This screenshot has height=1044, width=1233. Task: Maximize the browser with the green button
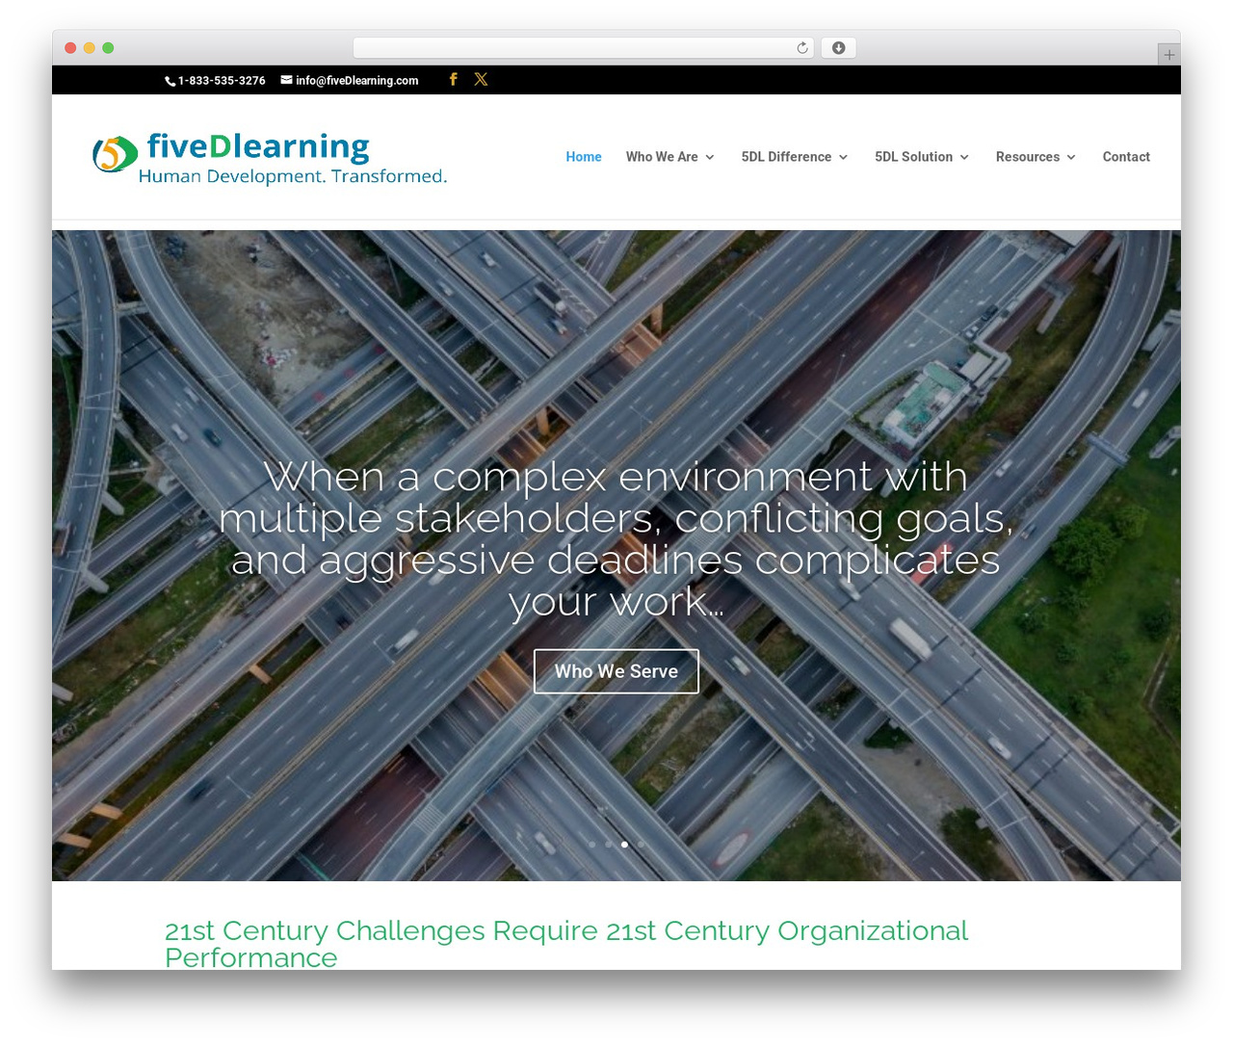[x=108, y=47]
